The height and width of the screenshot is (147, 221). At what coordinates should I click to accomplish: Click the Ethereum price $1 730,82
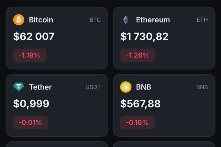click(144, 36)
